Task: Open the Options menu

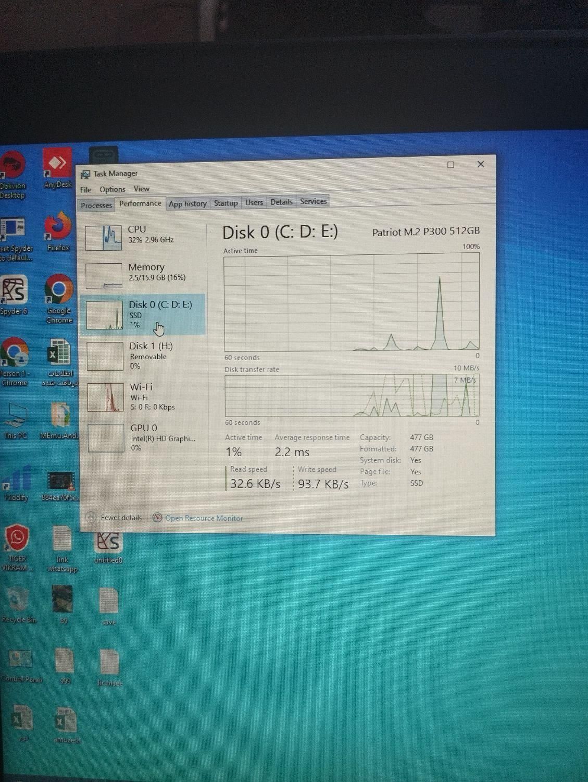Action: pos(112,189)
